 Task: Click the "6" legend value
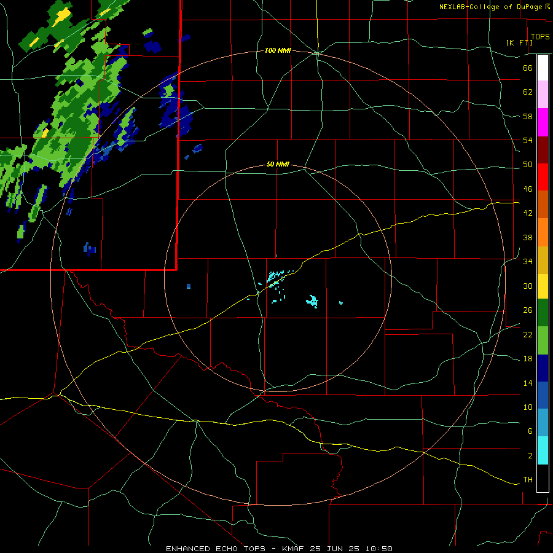point(530,431)
